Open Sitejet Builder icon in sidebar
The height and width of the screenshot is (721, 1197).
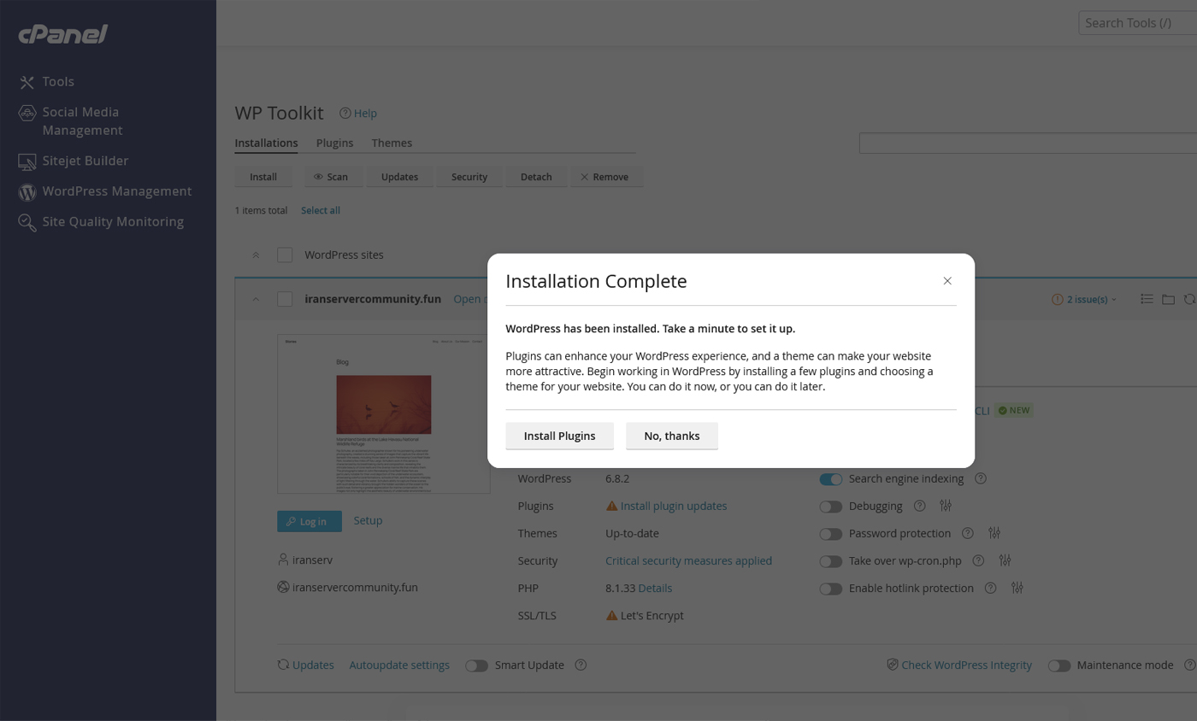pos(27,161)
